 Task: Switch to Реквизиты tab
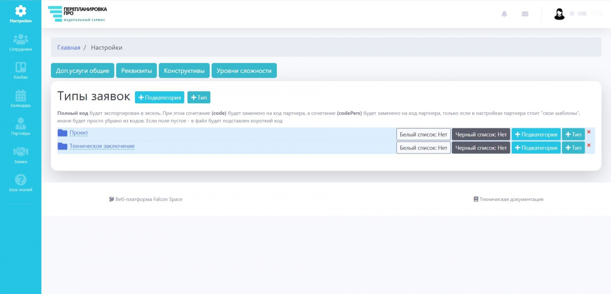tap(137, 71)
